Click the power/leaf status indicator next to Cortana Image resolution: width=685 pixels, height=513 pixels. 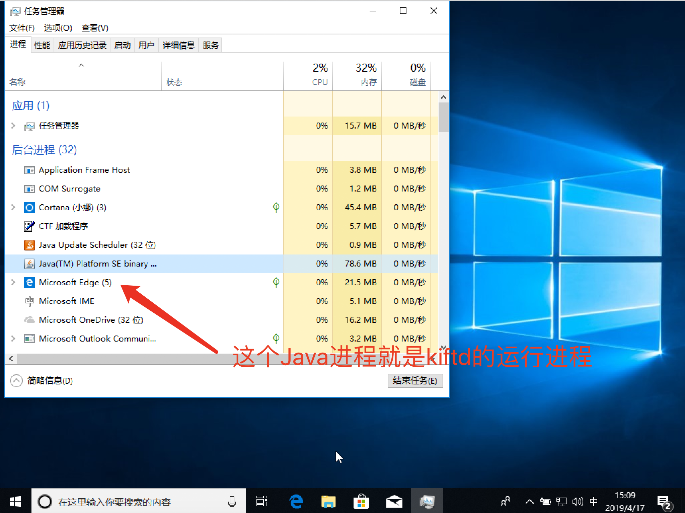276,207
